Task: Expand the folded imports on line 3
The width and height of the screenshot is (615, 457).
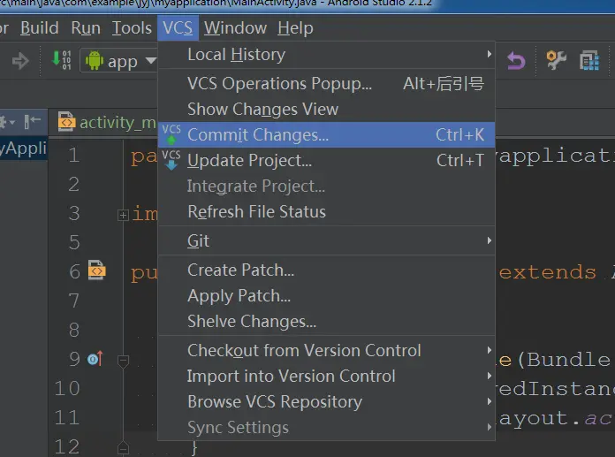Action: point(123,215)
